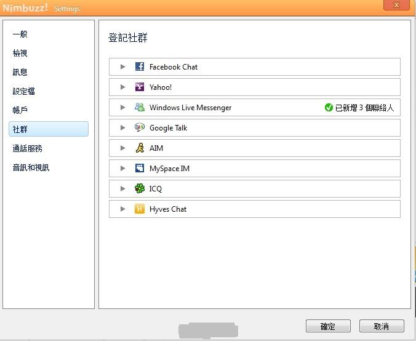Open the 訊息 settings section

[x=20, y=72]
